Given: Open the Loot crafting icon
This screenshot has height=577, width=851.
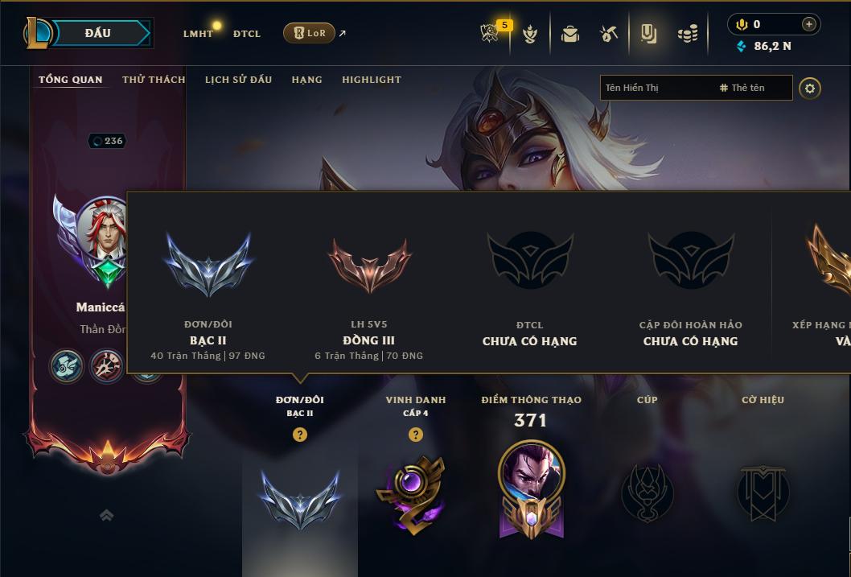Looking at the screenshot, I should tap(609, 34).
